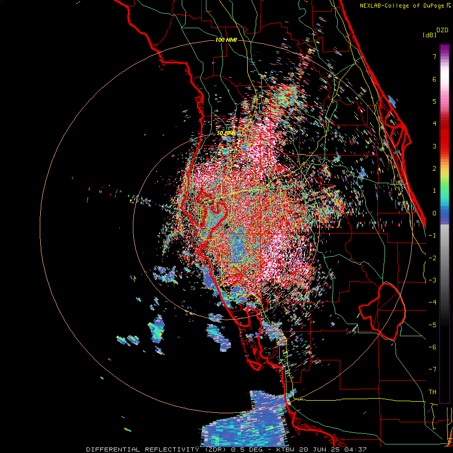
Task: Select the -5 dB scale label
Action: click(432, 325)
